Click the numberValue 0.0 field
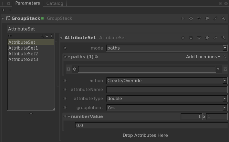Image resolution: width=229 pixels, height=142 pixels. click(151, 125)
